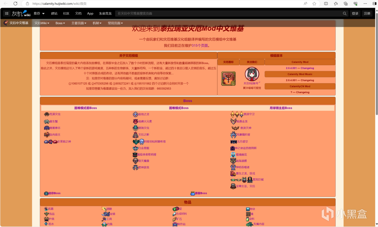378x227 pixels.
Task: Open the 专属内容 exclusive content link
Action: coord(259,224)
